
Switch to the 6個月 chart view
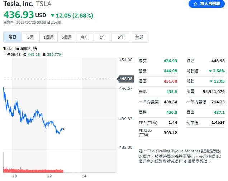tap(67, 37)
